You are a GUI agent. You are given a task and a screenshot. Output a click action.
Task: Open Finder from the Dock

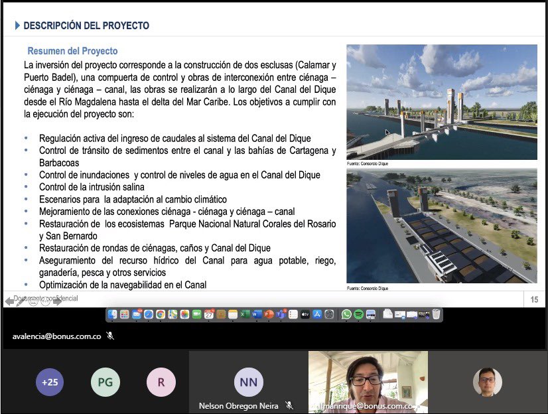[x=112, y=314]
